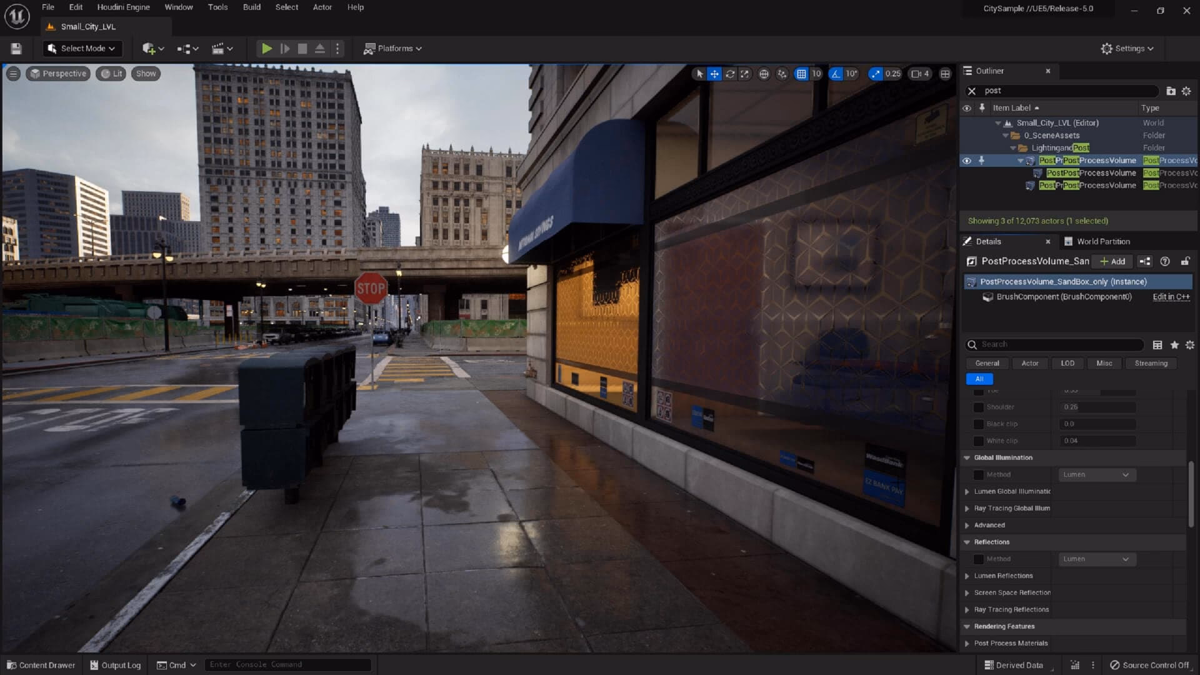The height and width of the screenshot is (675, 1200).
Task: Switch to world coordinate system icon
Action: (x=764, y=73)
